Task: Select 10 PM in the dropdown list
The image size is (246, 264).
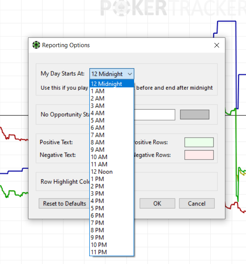Action: 112,245
